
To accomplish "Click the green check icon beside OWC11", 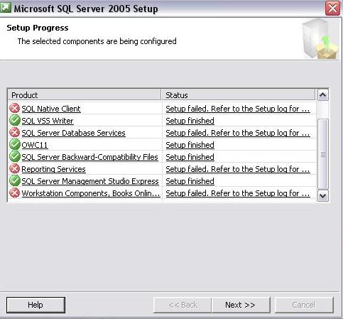I will point(14,144).
